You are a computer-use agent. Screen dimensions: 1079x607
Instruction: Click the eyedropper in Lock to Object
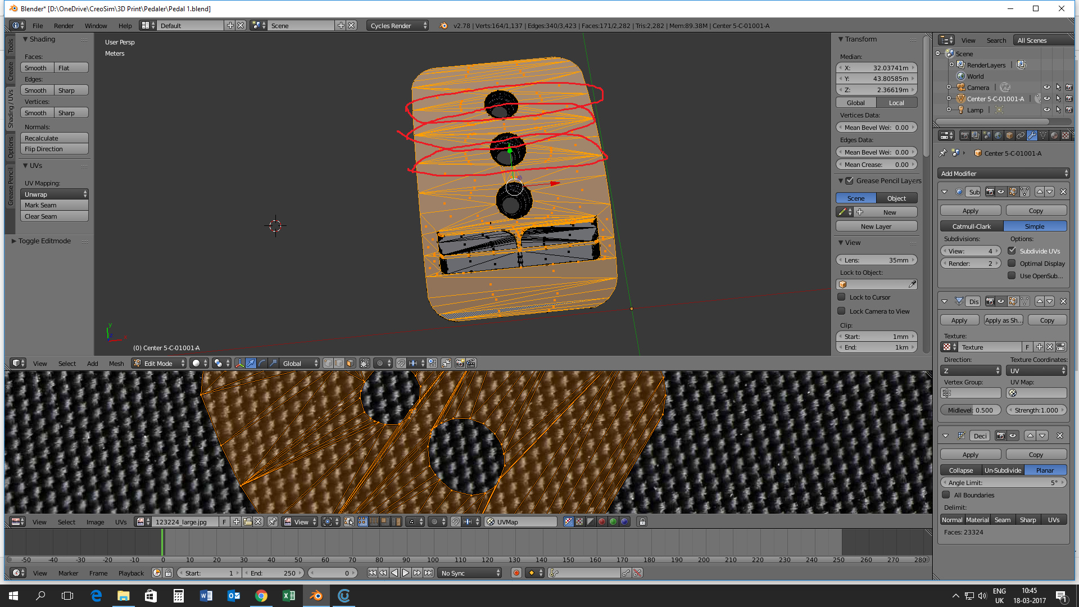pyautogui.click(x=912, y=285)
